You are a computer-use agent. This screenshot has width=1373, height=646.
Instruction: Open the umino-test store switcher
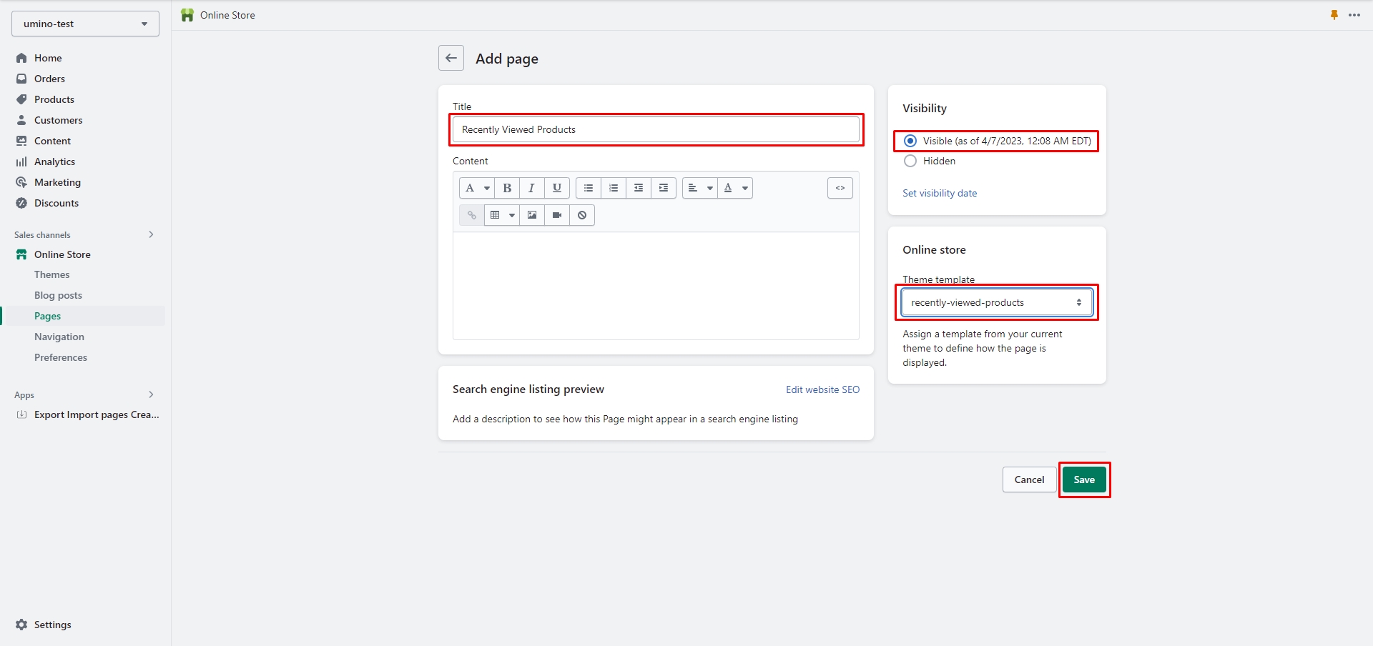[85, 24]
